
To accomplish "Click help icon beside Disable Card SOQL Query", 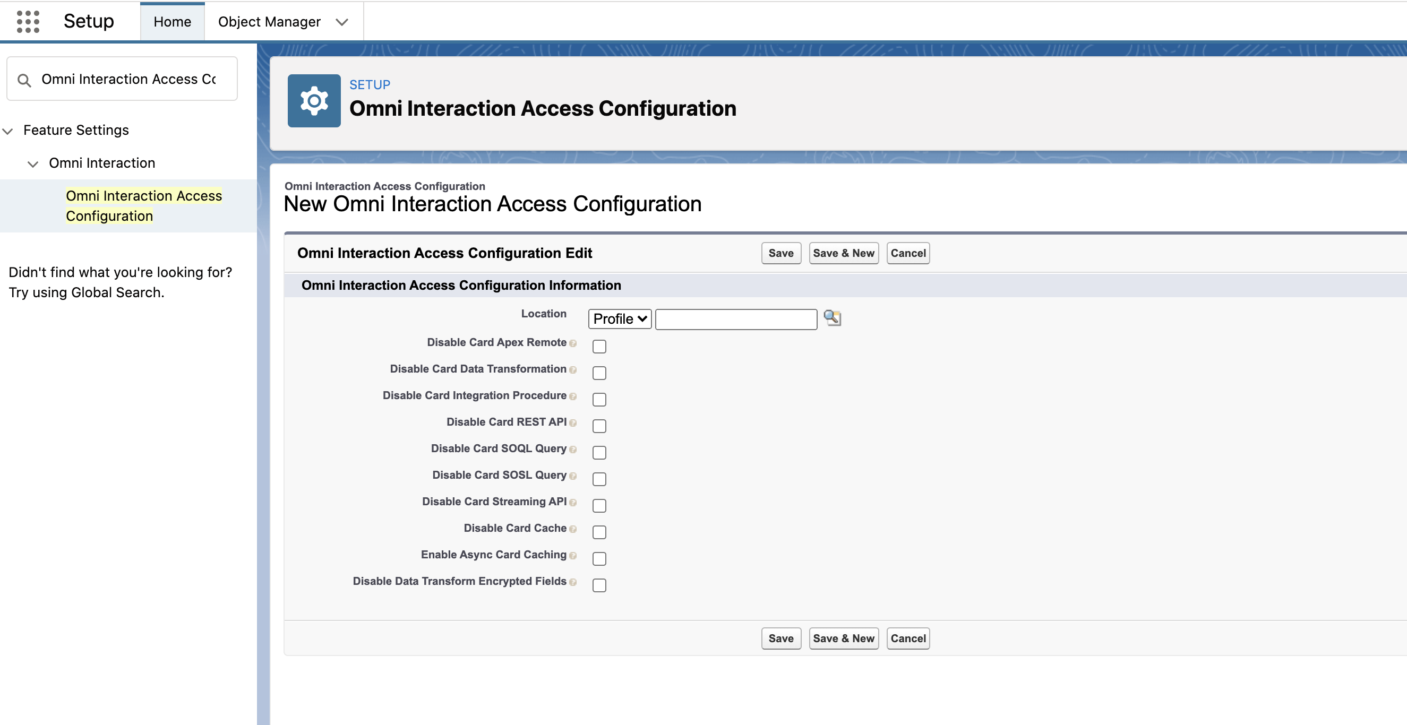I will click(x=573, y=450).
